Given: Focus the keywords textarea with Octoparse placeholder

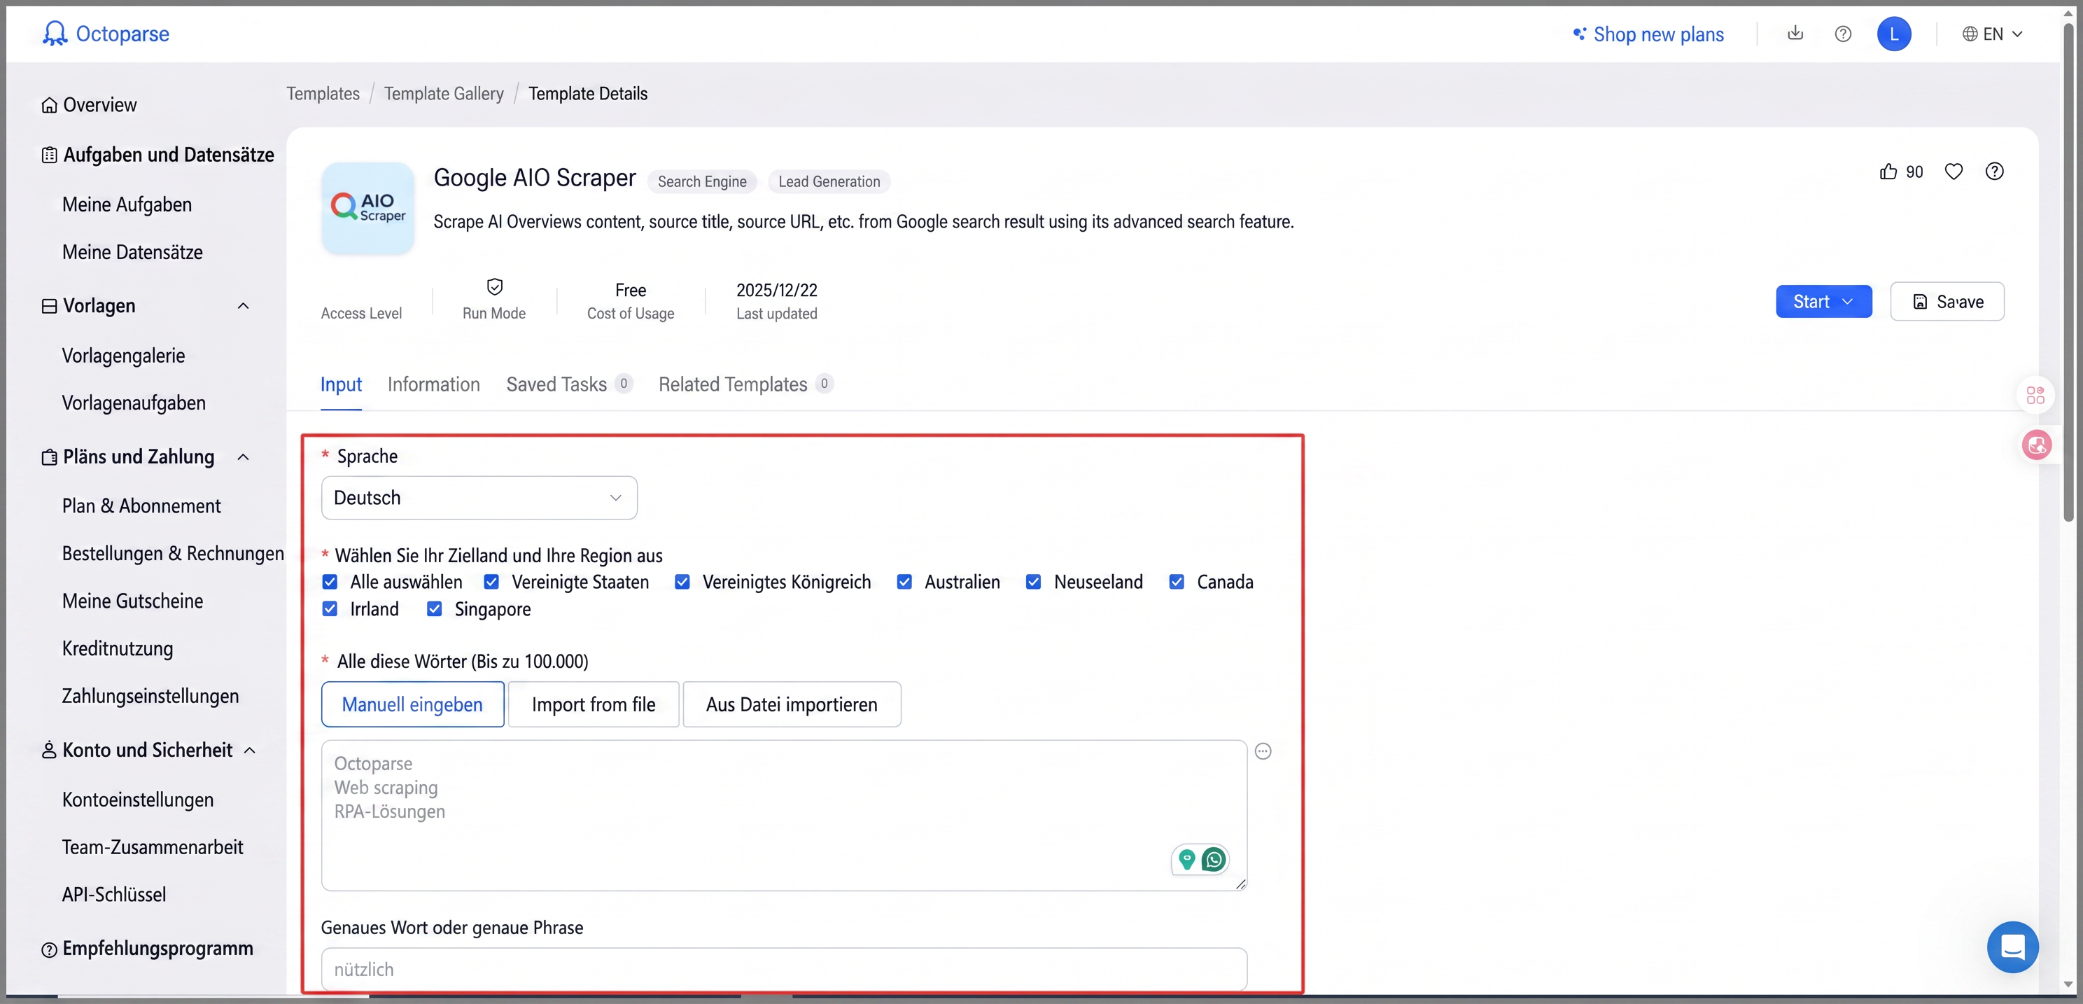Looking at the screenshot, I should 783,815.
